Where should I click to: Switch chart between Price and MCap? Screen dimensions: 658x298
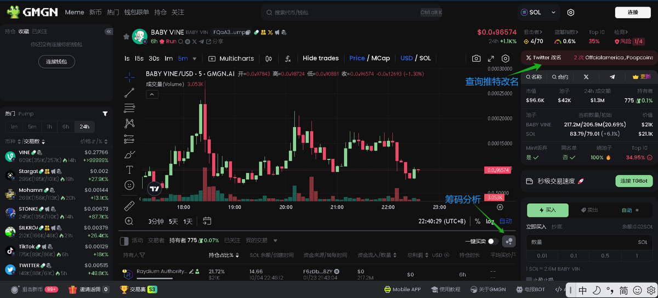click(370, 59)
